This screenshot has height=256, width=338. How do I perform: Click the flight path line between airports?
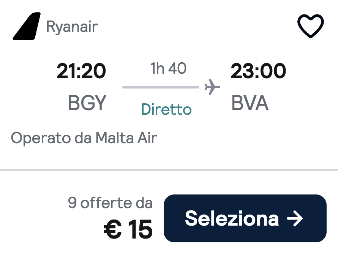click(x=161, y=87)
